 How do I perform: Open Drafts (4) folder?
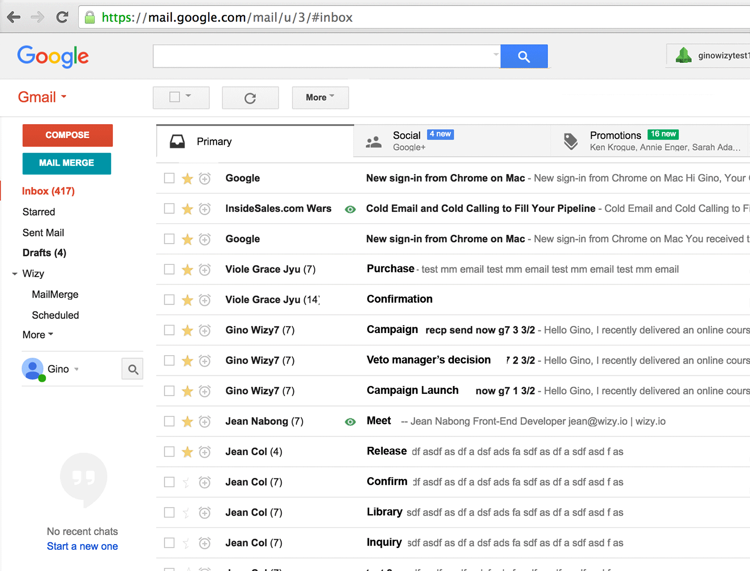[x=44, y=253]
